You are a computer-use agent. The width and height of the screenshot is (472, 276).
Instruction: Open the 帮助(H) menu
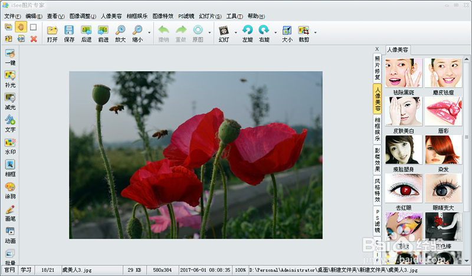click(256, 17)
